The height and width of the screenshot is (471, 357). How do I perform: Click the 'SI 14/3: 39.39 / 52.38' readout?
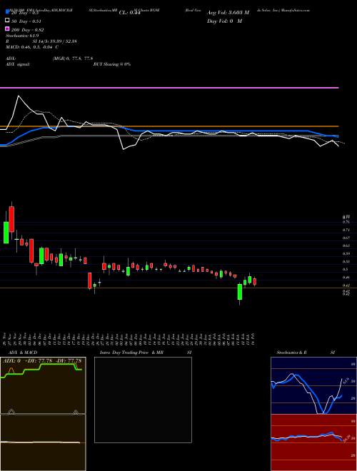pos(55,41)
